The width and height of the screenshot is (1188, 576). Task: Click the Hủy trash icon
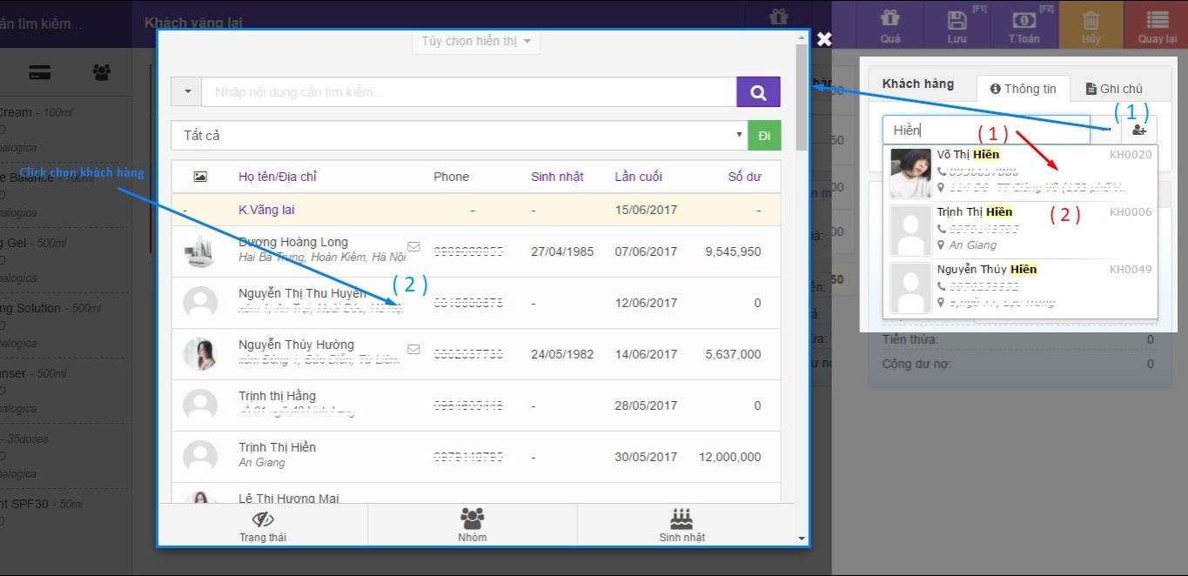[1091, 25]
